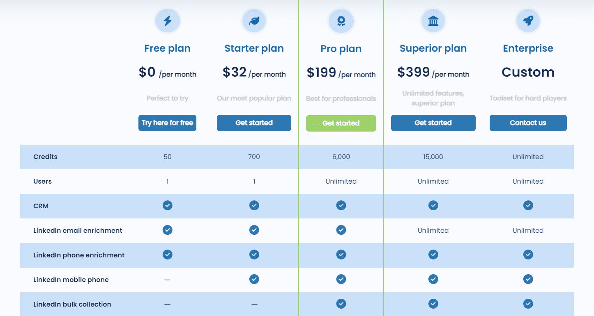Toggle LinkedIn mobile phone for Pro plan
This screenshot has height=316, width=594.
click(341, 279)
